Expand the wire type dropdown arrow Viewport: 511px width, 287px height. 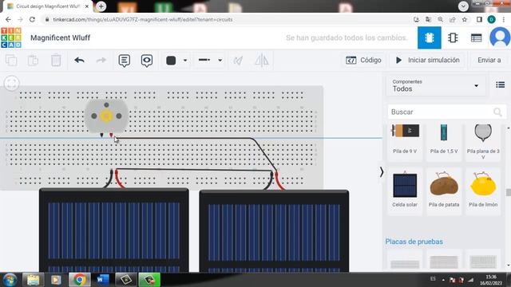(x=220, y=61)
